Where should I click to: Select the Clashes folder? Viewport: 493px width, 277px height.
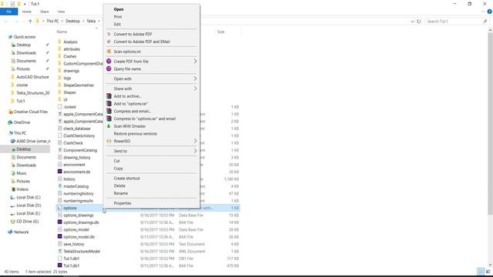tap(70, 56)
